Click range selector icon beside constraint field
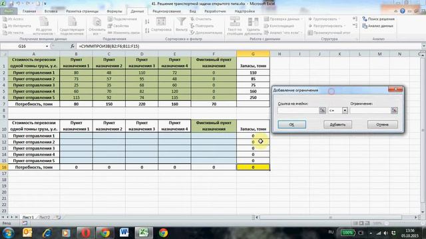Viewport: 426px width, 239px height. pyautogui.click(x=394, y=110)
